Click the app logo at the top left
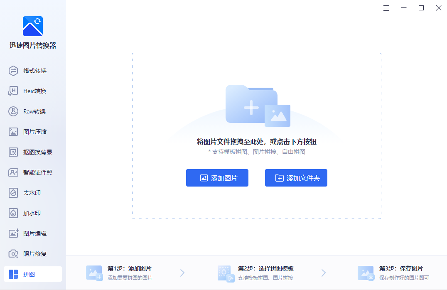The image size is (447, 290). [x=32, y=26]
